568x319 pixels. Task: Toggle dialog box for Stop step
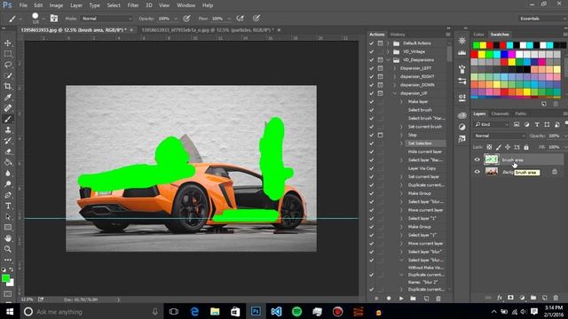(380, 135)
